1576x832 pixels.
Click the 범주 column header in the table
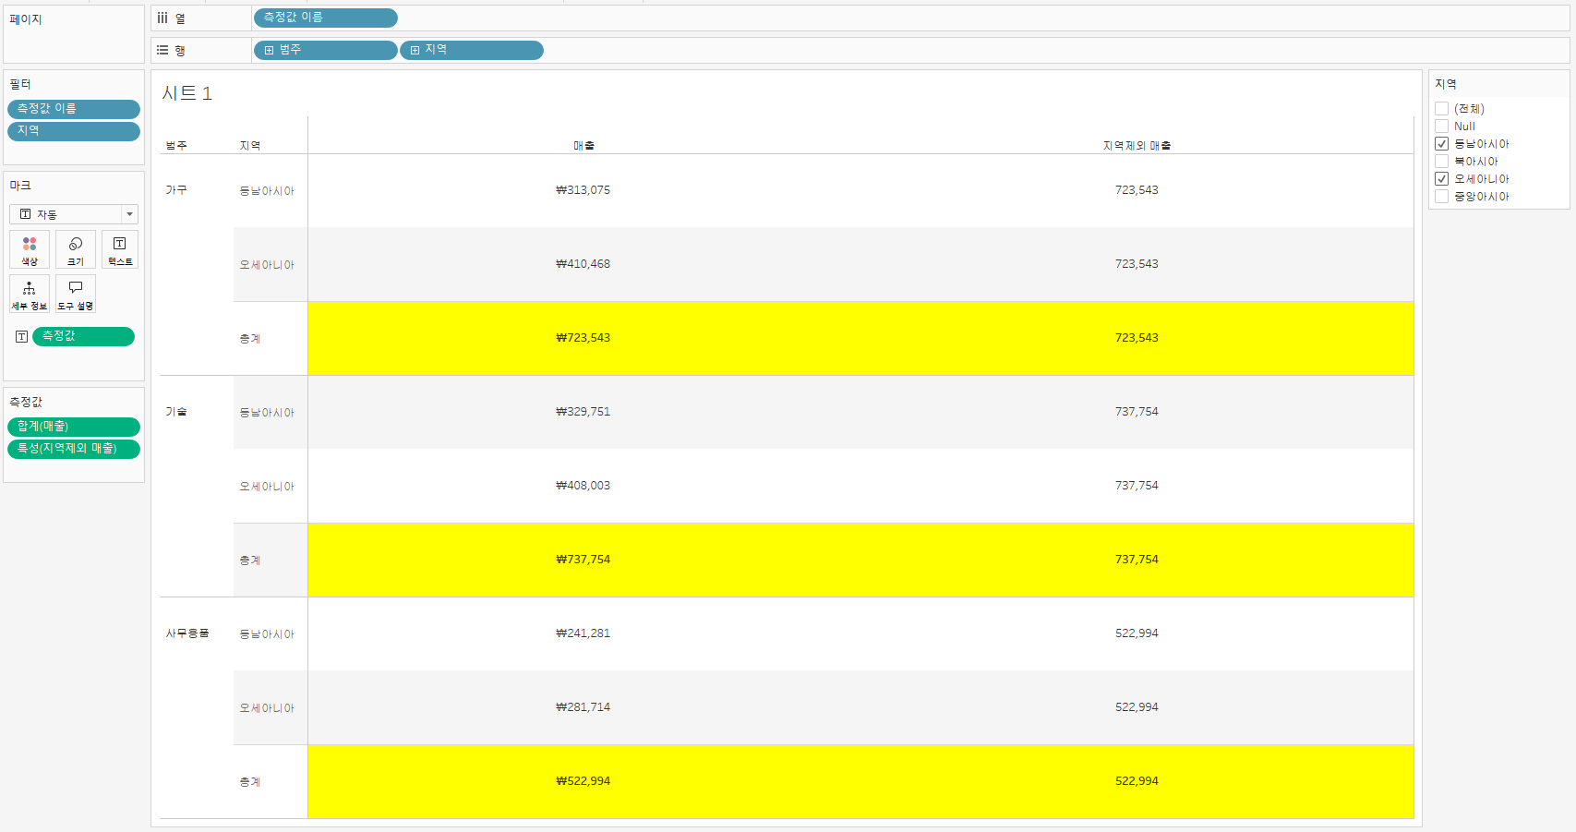coord(176,146)
